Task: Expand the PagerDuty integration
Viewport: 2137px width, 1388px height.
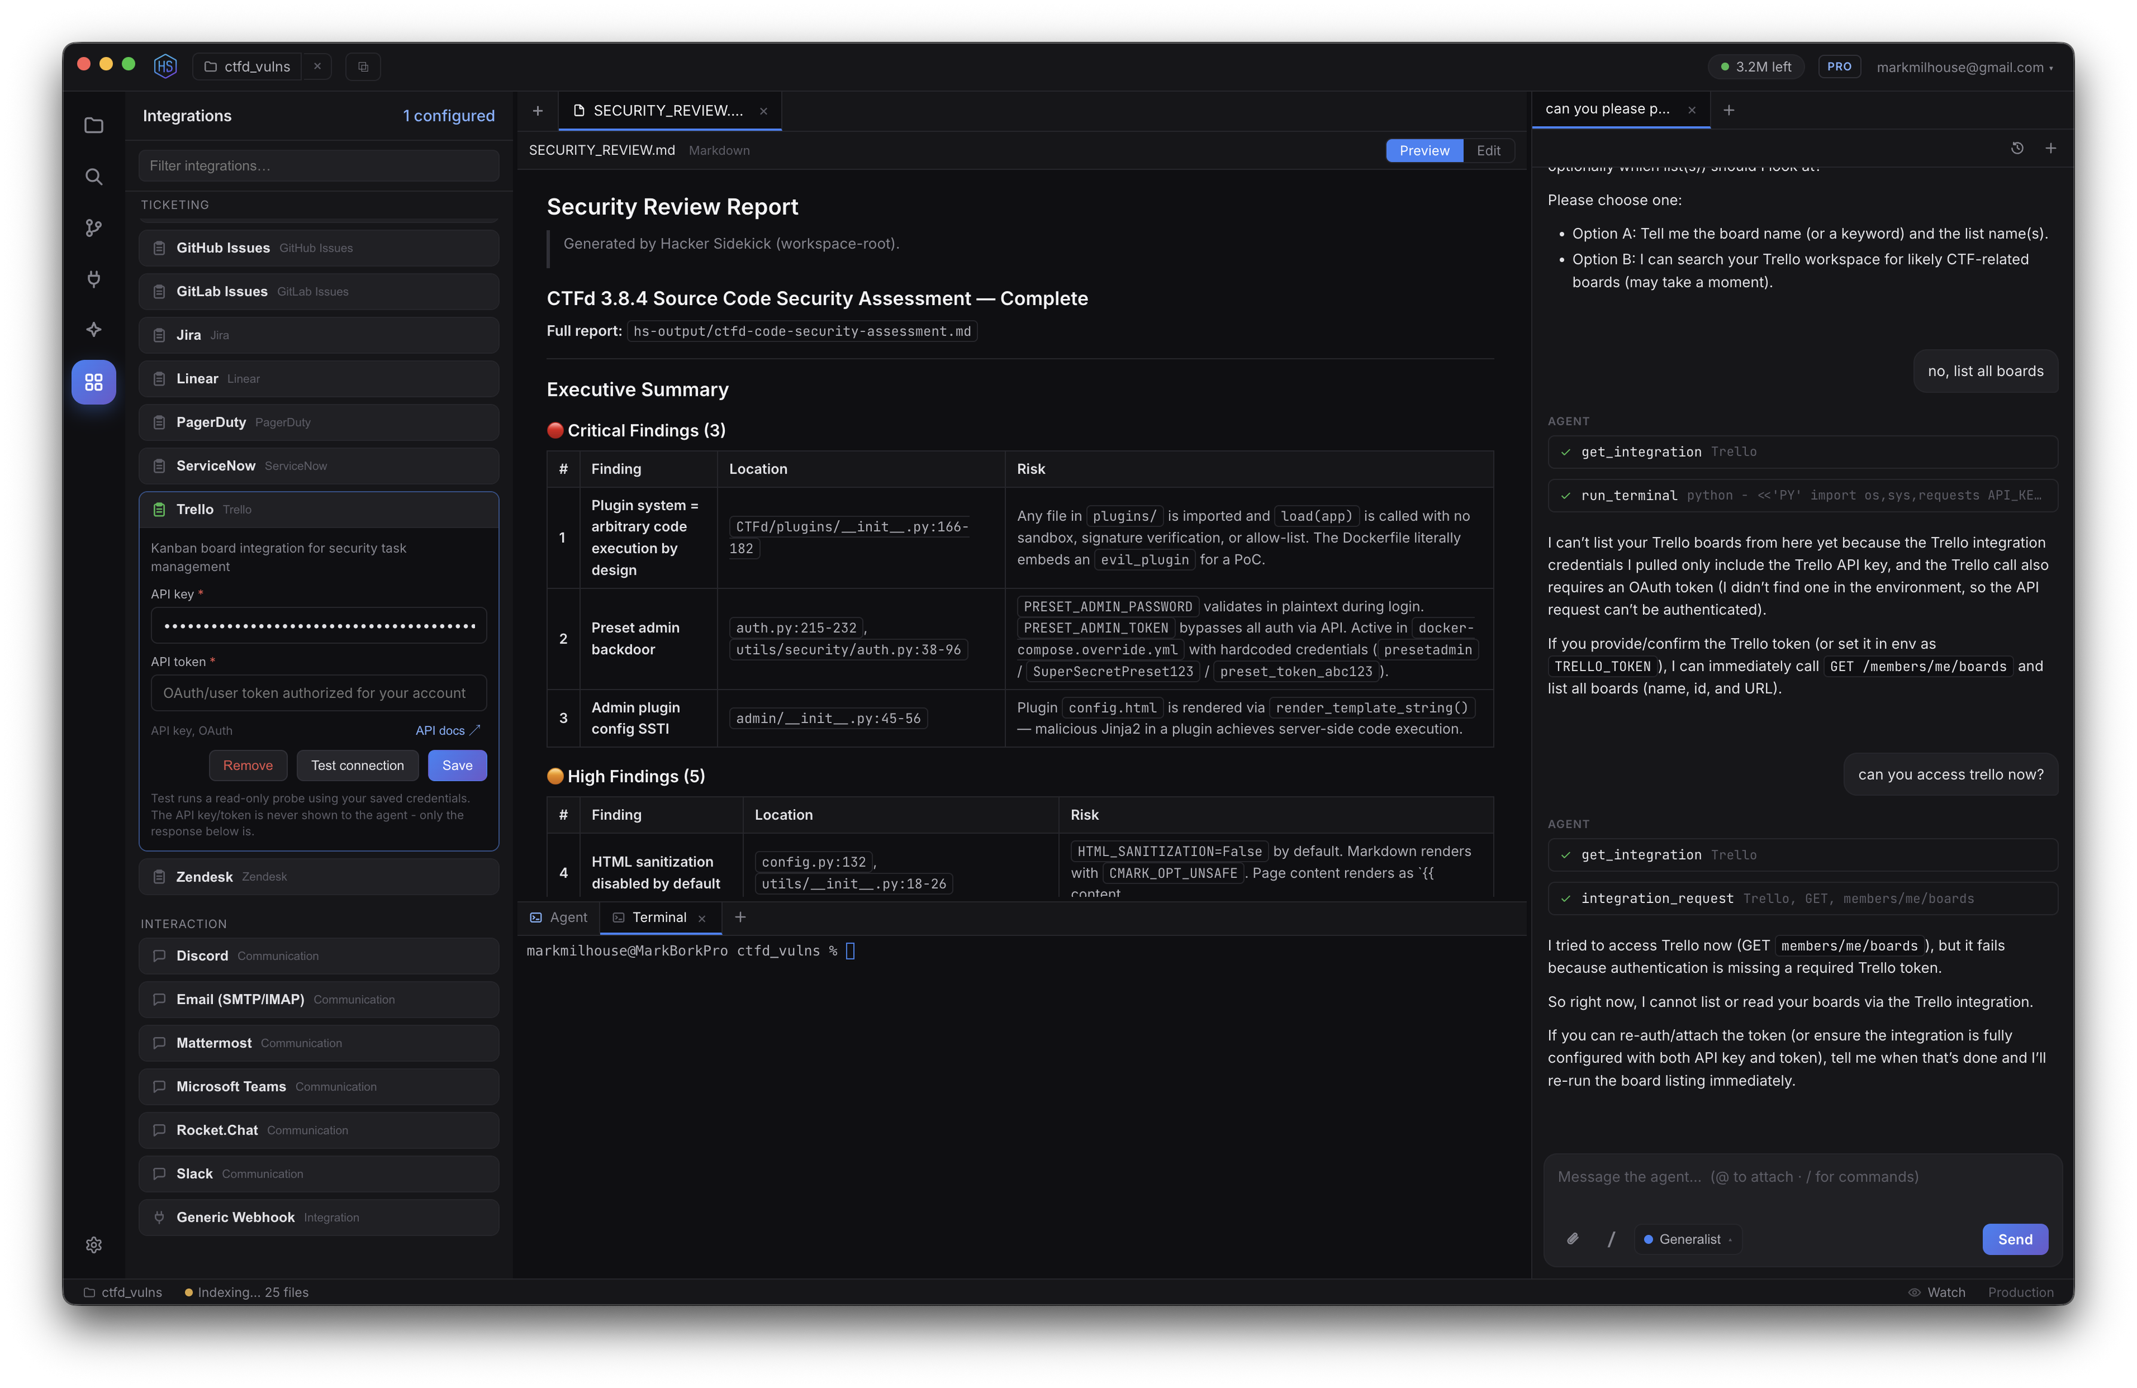Action: coord(319,423)
